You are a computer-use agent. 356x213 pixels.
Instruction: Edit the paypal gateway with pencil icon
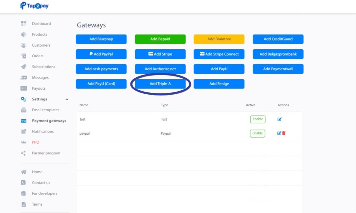[x=279, y=133]
